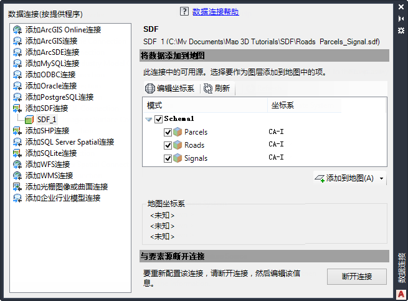The height and width of the screenshot is (301, 408).
Task: Click the Schema1 label
Action: (x=179, y=119)
